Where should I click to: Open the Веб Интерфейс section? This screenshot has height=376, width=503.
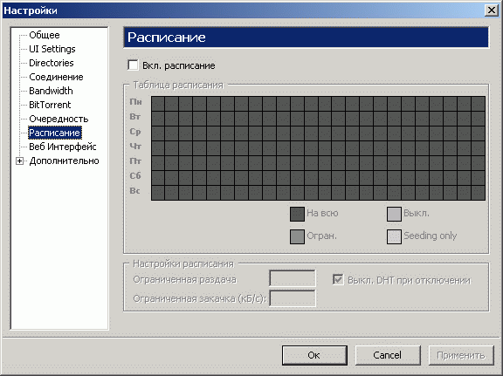click(63, 147)
